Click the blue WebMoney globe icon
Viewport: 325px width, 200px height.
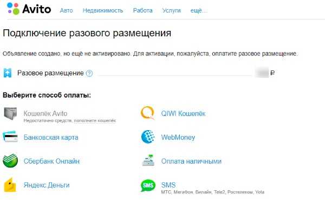[148, 137]
